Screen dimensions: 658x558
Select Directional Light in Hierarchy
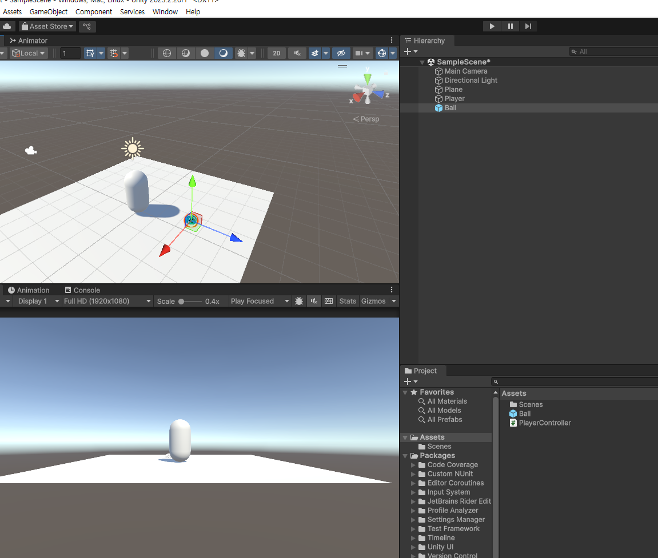tap(471, 81)
